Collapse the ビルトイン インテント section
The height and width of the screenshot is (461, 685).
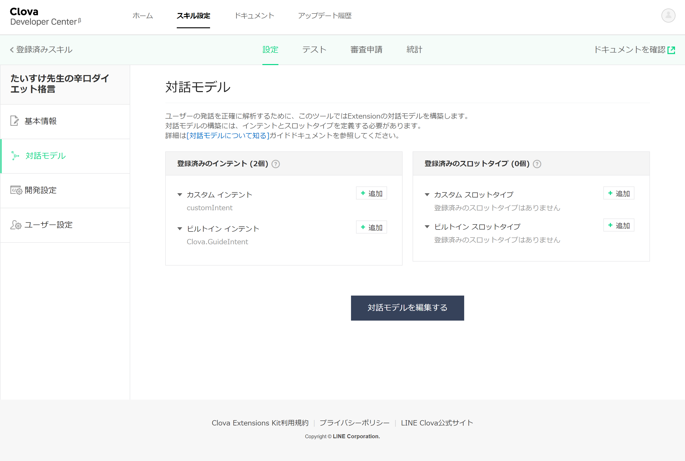[x=180, y=229]
